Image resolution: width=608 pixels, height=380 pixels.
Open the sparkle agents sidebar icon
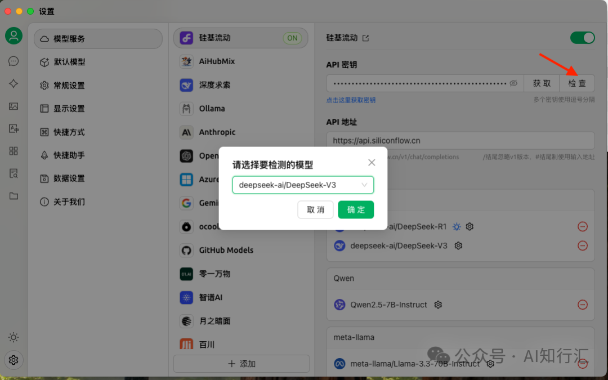[14, 83]
